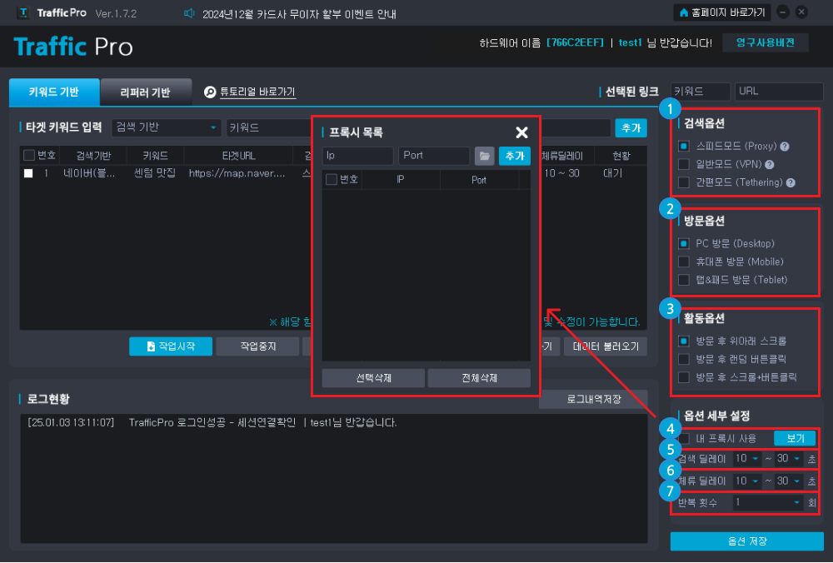Click the TrafficPro logo icon in title bar
Image resolution: width=833 pixels, height=563 pixels.
tap(22, 12)
